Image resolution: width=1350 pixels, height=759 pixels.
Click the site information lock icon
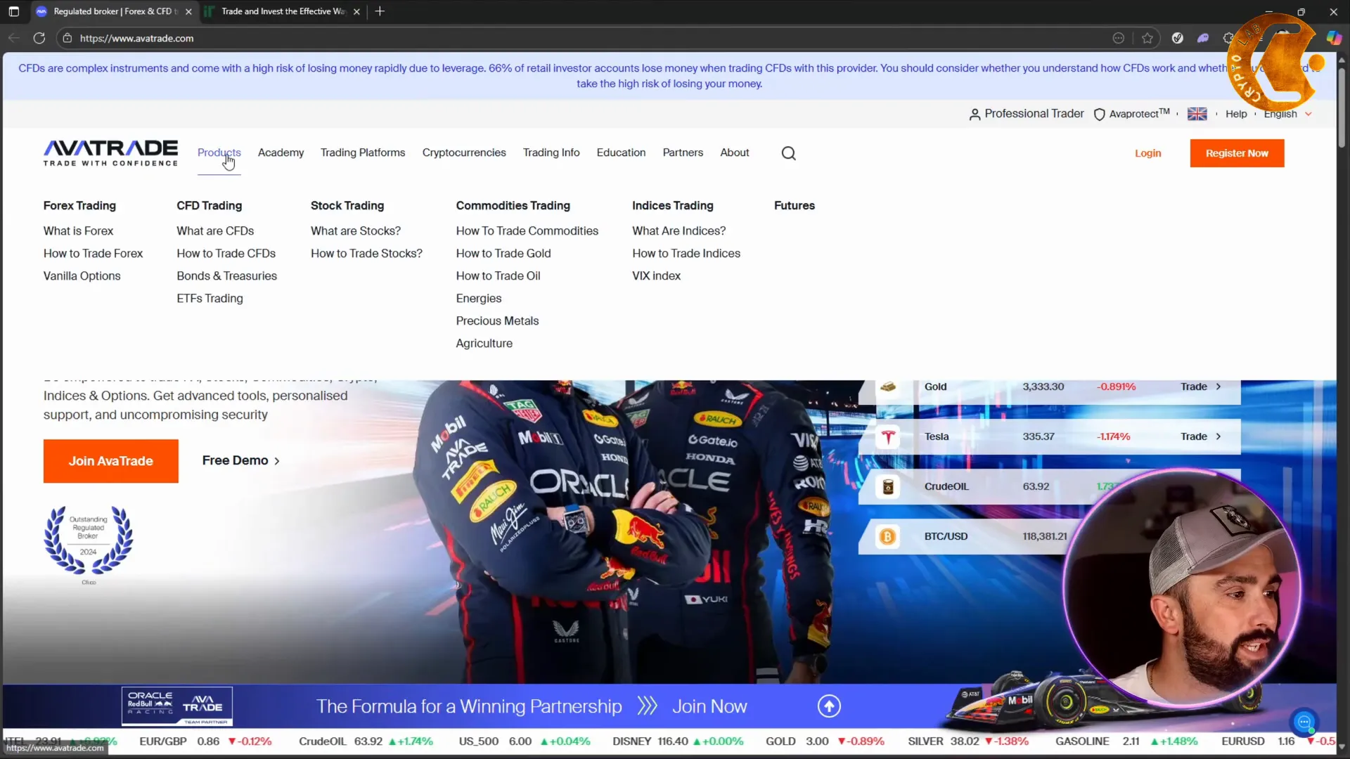coord(67,38)
